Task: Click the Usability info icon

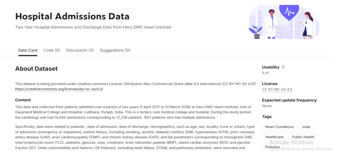Action: tap(283, 67)
